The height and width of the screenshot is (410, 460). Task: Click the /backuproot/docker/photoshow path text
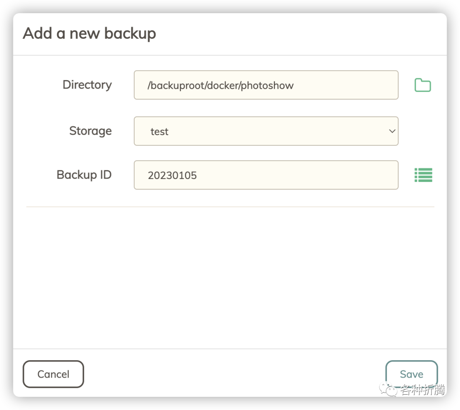coord(221,85)
